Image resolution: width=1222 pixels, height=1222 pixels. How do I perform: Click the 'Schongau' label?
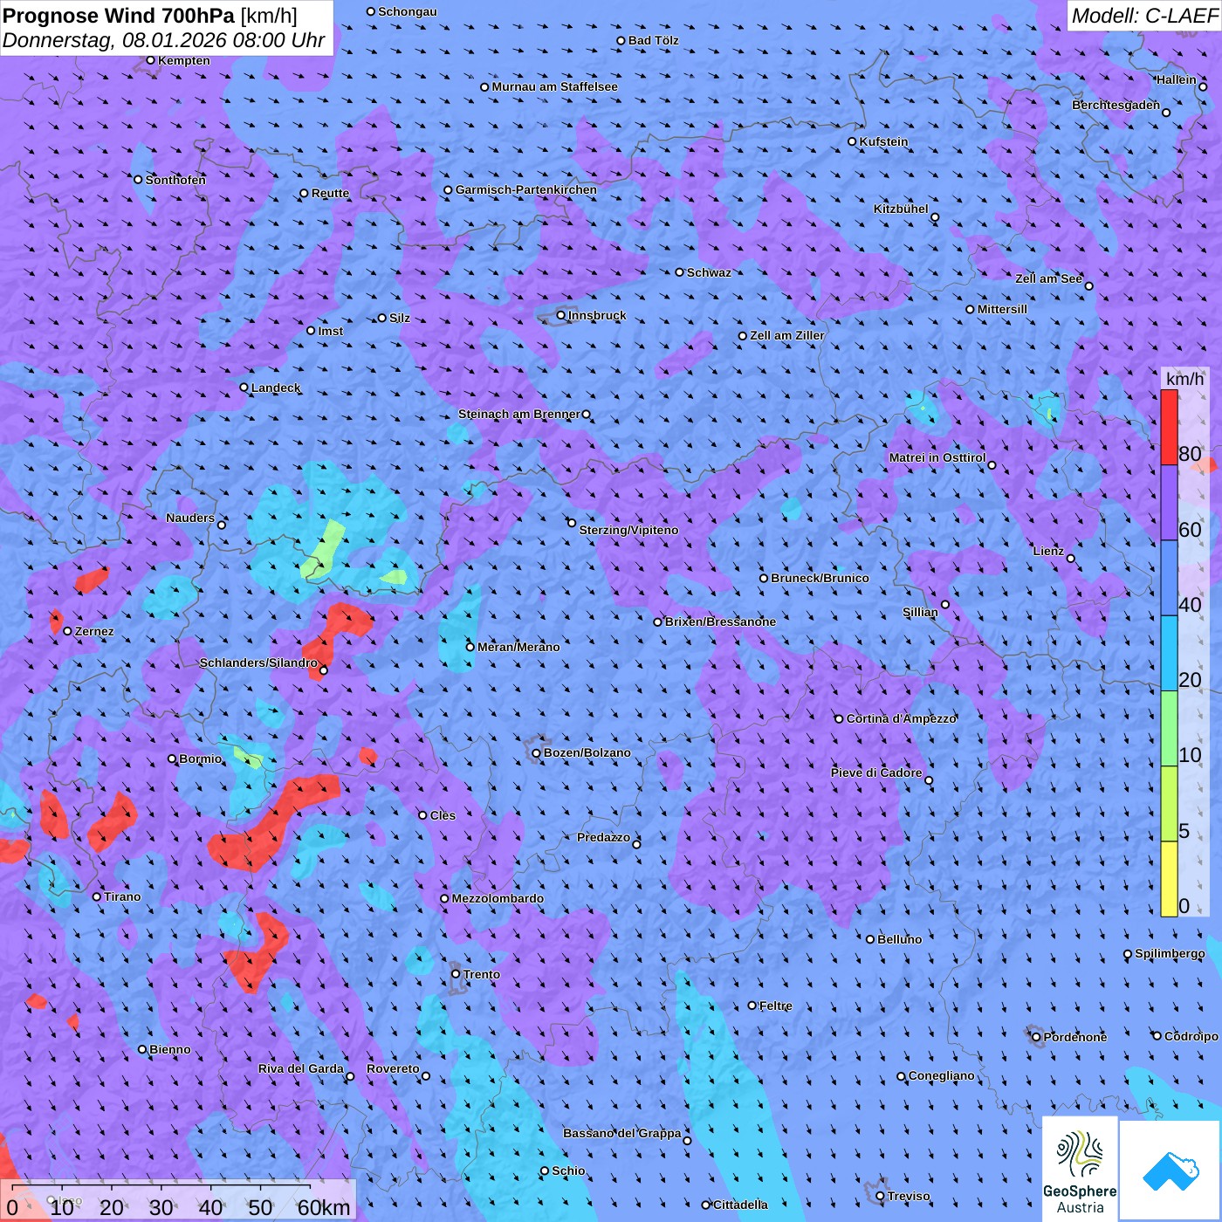[408, 11]
